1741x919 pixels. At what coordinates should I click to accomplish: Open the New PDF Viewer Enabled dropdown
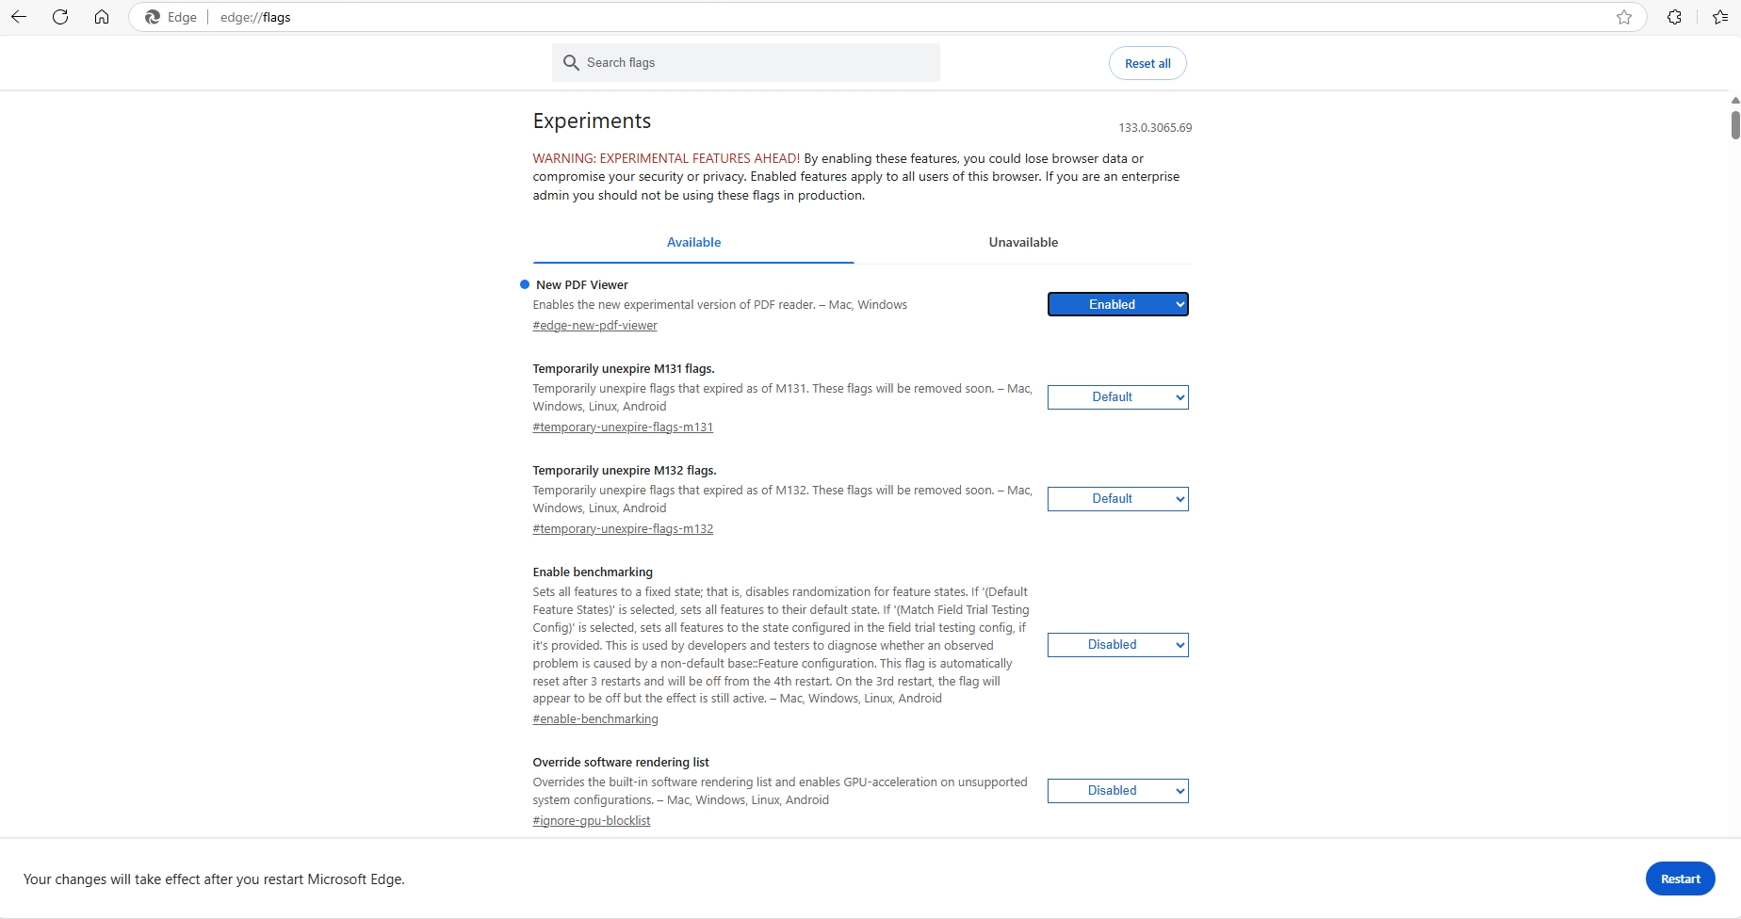tap(1117, 303)
